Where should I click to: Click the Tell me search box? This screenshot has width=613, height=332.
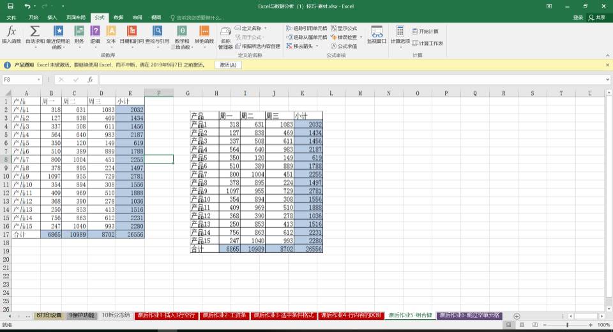click(x=197, y=18)
